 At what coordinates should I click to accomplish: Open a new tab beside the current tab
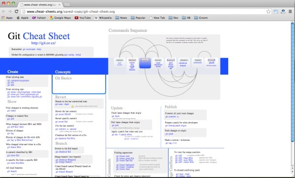click(67, 5)
